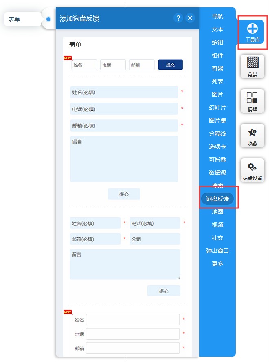Open 站点设置 site settings
270x362 pixels.
[252, 170]
